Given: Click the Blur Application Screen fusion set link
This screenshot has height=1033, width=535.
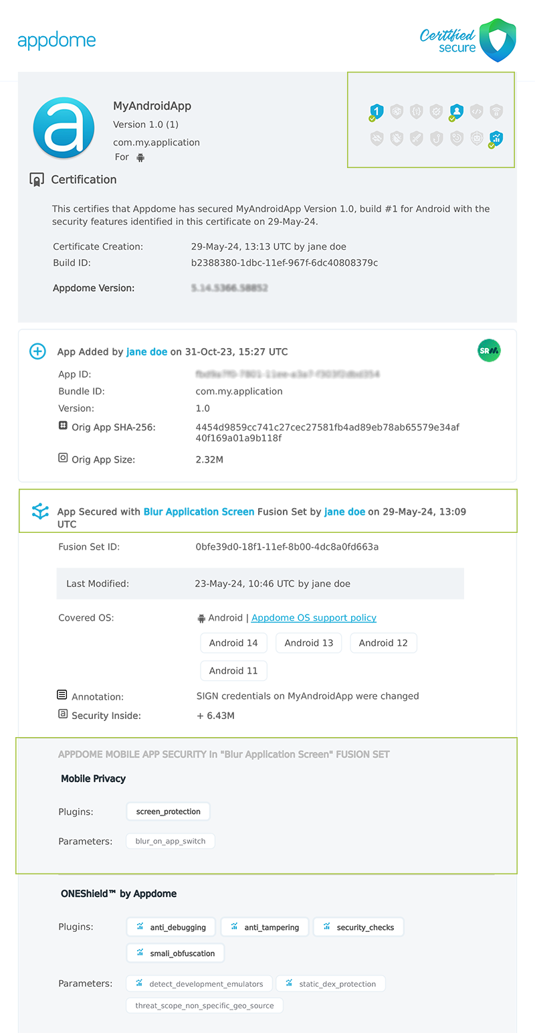Looking at the screenshot, I should click(199, 511).
